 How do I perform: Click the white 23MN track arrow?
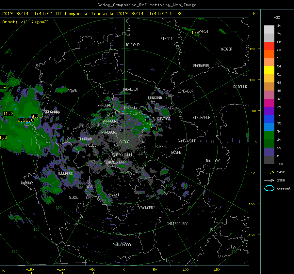pyautogui.click(x=269, y=180)
